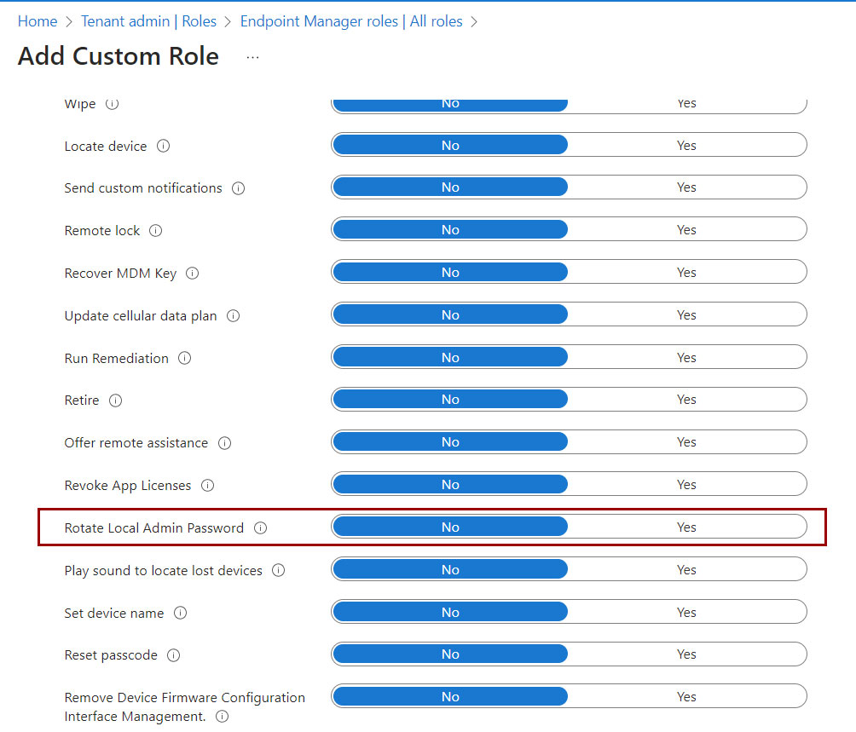
Task: Click info icon beside Rotate Local Admin Password
Action: [260, 528]
